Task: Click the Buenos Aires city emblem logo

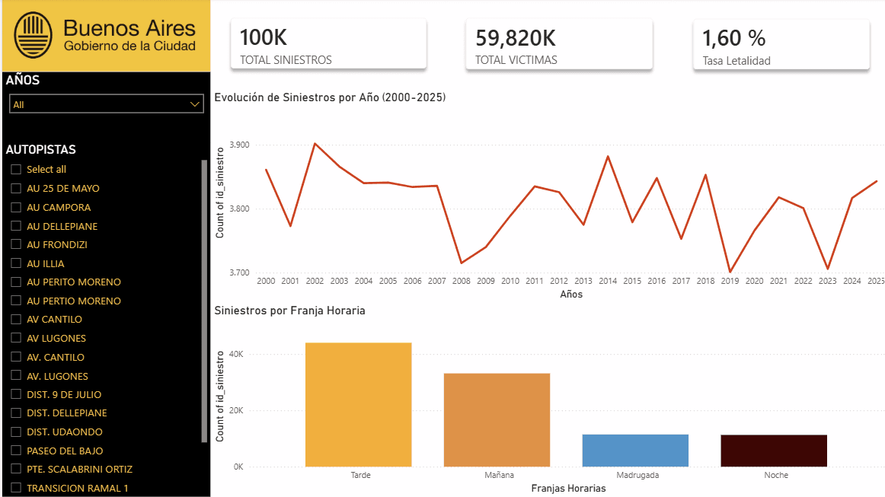Action: point(33,35)
